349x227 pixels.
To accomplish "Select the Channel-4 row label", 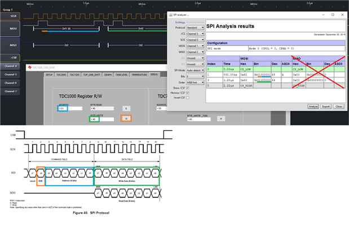I will (x=12, y=66).
